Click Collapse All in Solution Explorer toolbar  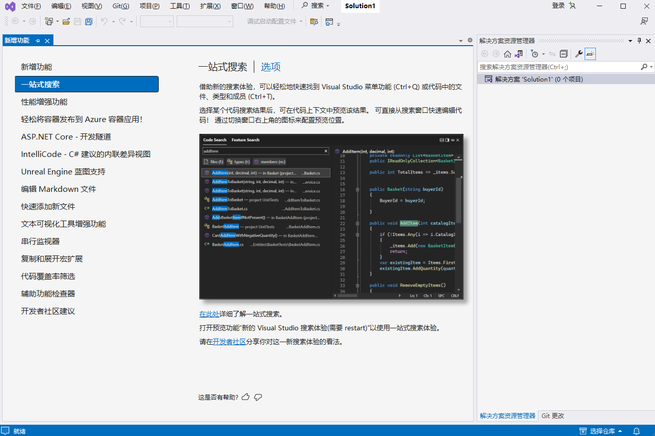563,53
